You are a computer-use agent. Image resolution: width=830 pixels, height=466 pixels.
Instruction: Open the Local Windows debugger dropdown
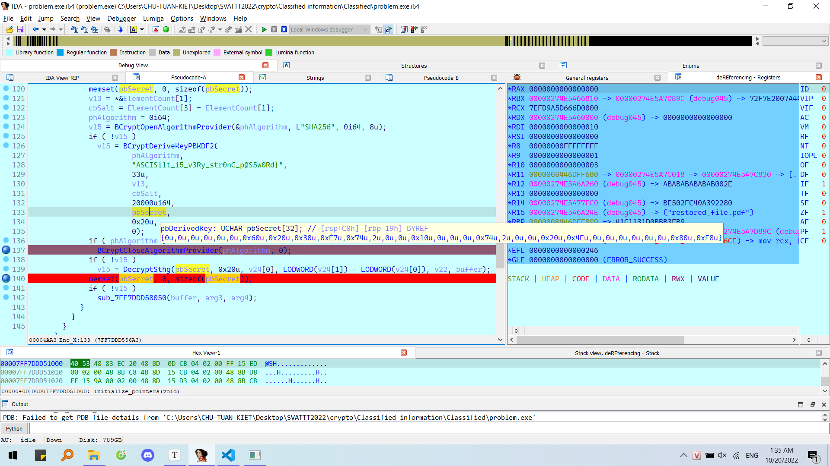click(366, 29)
